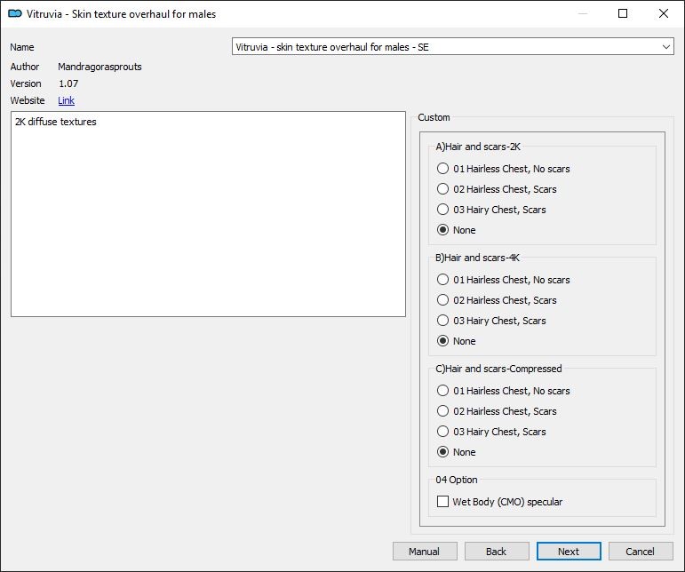
Task: Pick 02 Hairless Chest, Scars under 4K
Action: [x=443, y=300]
